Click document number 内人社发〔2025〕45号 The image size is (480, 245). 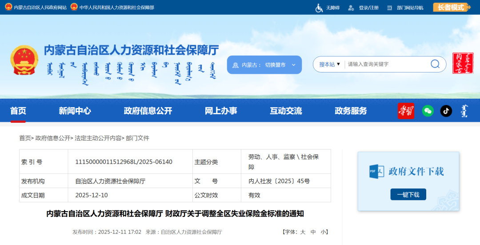click(279, 181)
